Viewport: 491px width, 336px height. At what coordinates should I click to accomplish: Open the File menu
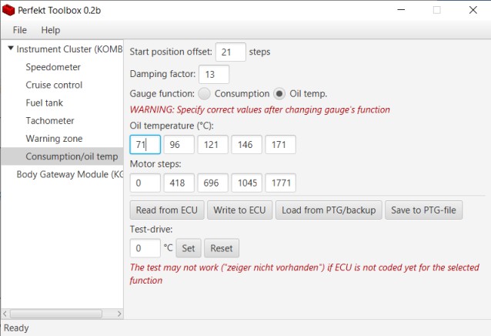coord(19,30)
